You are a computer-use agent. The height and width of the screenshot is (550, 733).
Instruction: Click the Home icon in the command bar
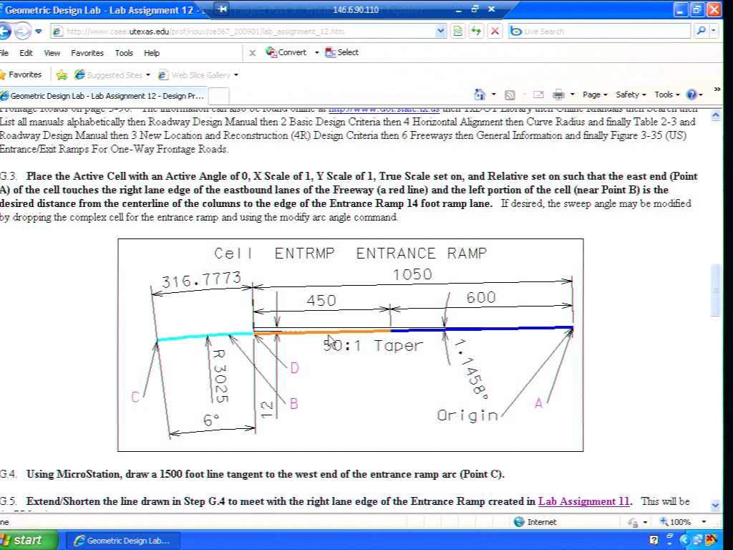pos(480,95)
